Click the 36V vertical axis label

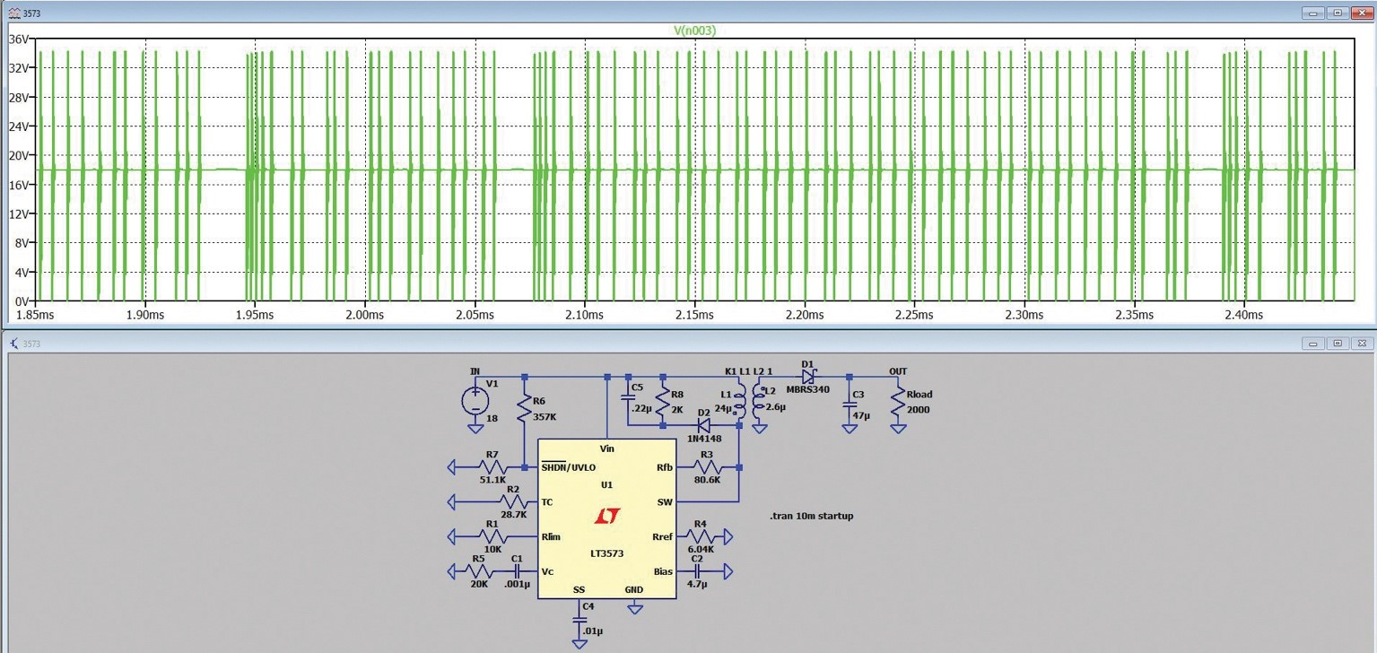pyautogui.click(x=20, y=39)
